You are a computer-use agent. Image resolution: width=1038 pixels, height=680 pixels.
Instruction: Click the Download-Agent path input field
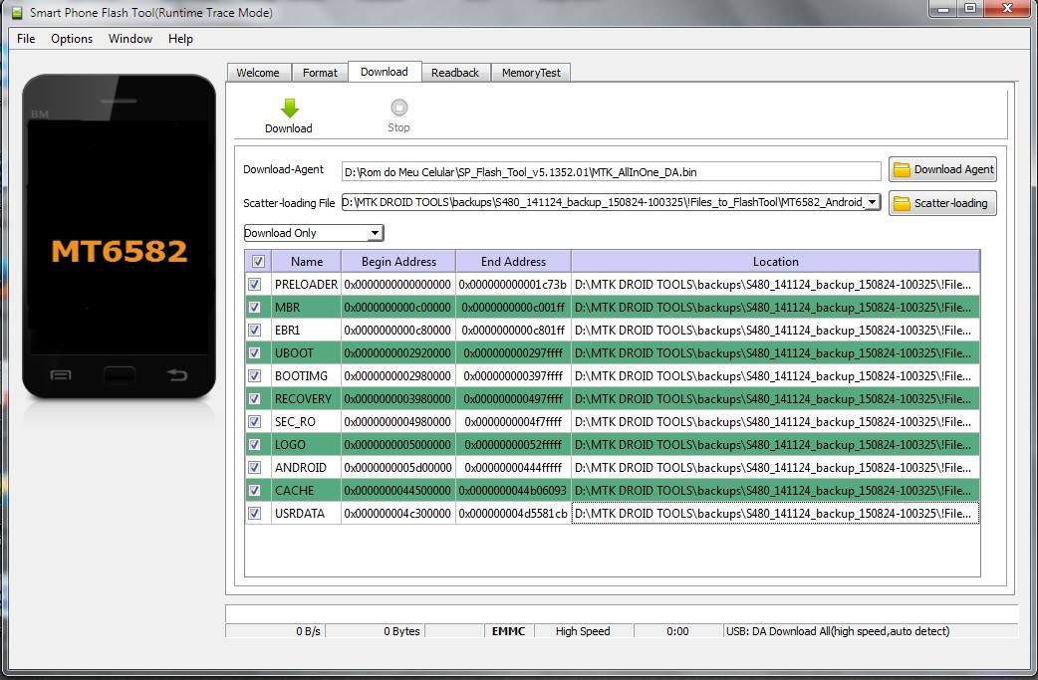(611, 172)
